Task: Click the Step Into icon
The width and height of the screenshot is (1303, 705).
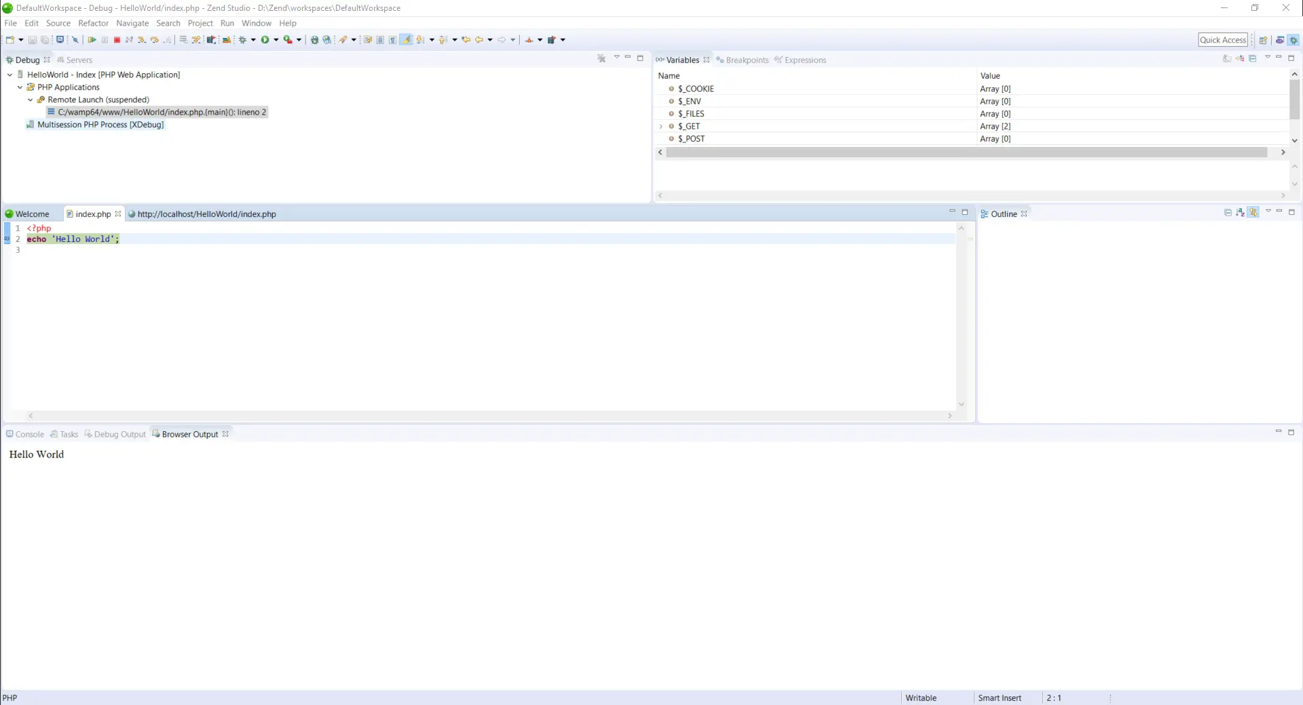Action: pyautogui.click(x=141, y=40)
